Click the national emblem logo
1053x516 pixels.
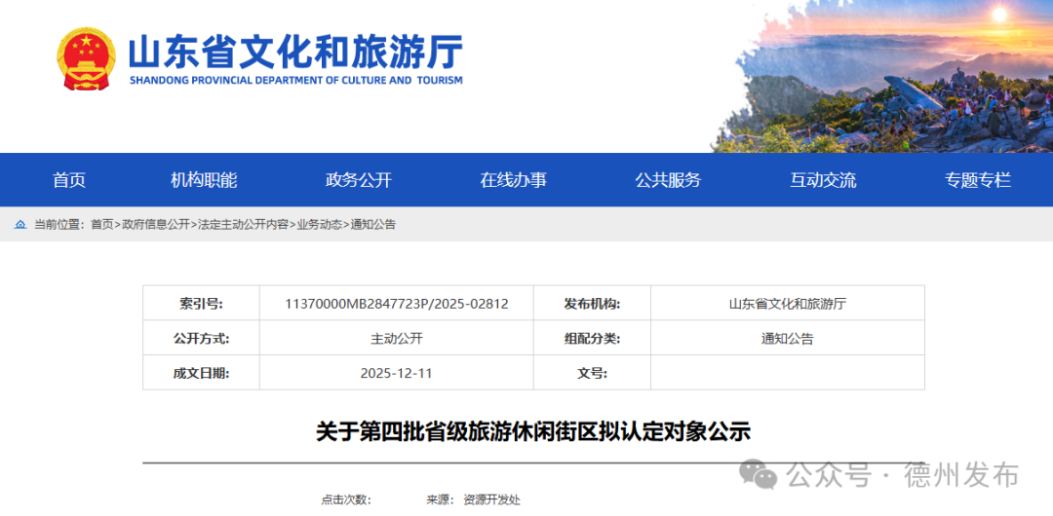(x=86, y=60)
